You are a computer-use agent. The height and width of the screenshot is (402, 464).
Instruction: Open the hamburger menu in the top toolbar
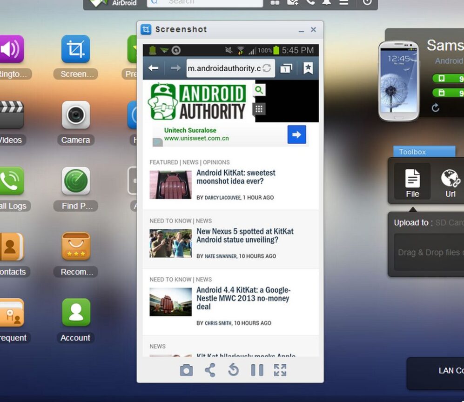[345, 3]
